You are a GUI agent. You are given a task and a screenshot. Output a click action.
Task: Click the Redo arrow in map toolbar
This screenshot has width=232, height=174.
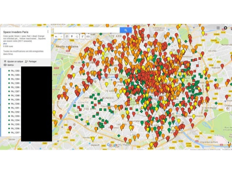pos(61,37)
